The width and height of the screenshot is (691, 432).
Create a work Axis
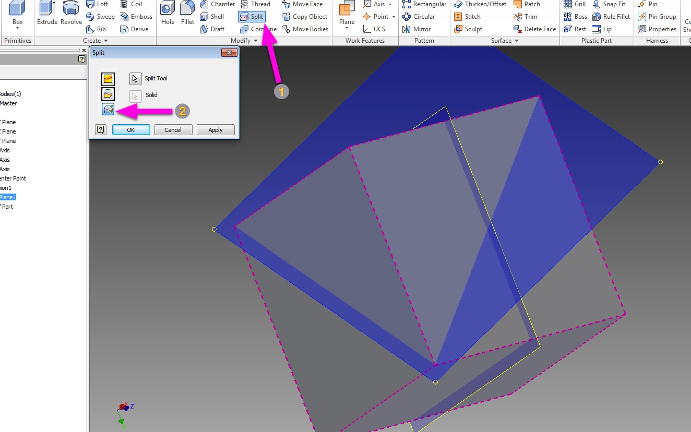point(374,4)
